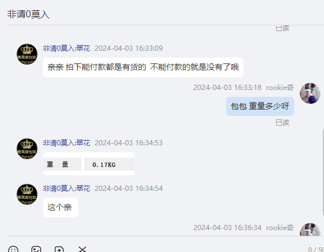Select the 包包 重量多少呀 message bubble
This screenshot has height=252, width=324.
click(260, 106)
